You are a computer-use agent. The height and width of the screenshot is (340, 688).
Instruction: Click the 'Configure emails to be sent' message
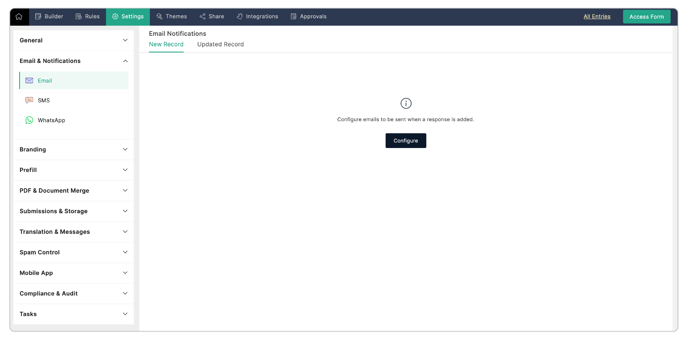coord(405,119)
